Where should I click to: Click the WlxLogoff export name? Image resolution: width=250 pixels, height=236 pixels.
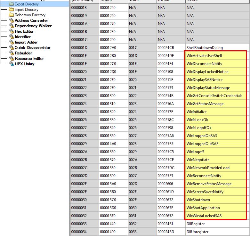(195, 152)
